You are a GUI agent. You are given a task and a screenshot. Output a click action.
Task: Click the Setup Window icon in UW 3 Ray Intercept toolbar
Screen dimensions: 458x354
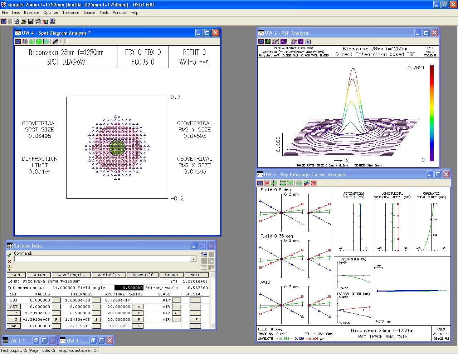[260, 183]
